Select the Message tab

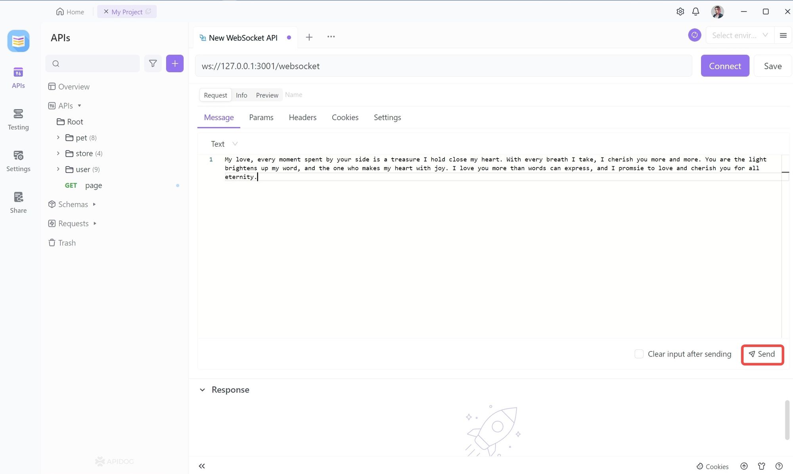(219, 117)
